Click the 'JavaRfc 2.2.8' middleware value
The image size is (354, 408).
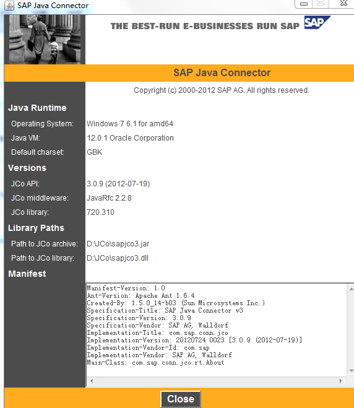click(x=109, y=198)
